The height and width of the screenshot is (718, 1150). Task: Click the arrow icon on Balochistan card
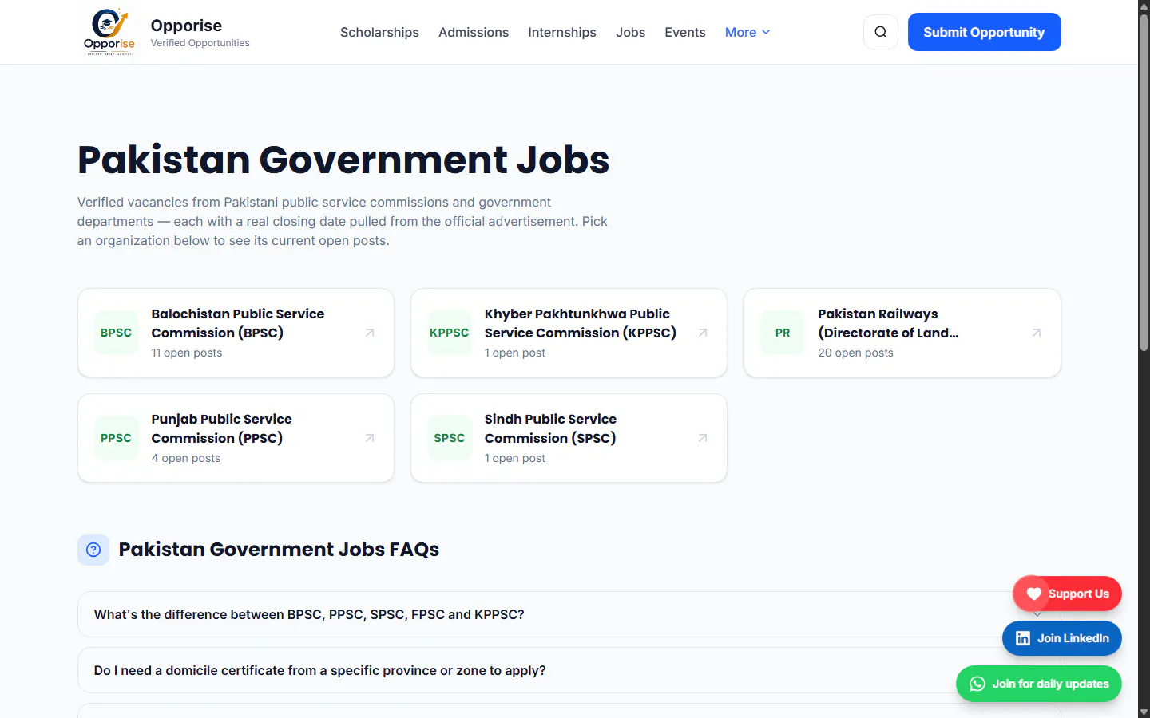pyautogui.click(x=370, y=333)
